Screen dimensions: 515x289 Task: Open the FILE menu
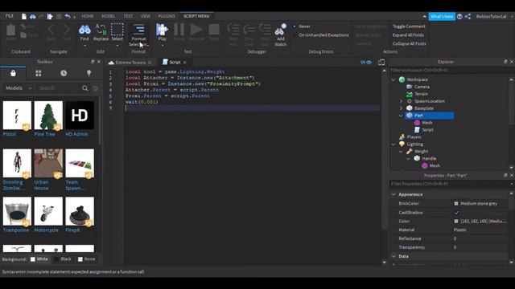point(9,16)
